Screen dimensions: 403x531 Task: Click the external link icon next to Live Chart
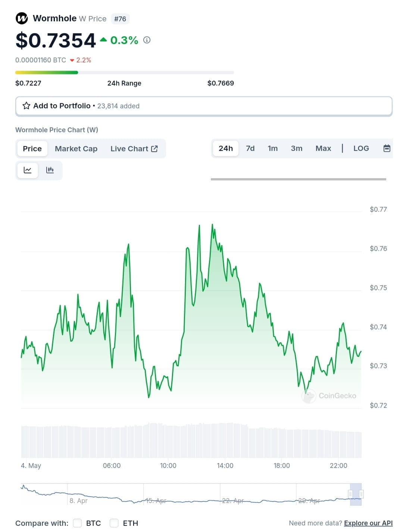point(154,148)
